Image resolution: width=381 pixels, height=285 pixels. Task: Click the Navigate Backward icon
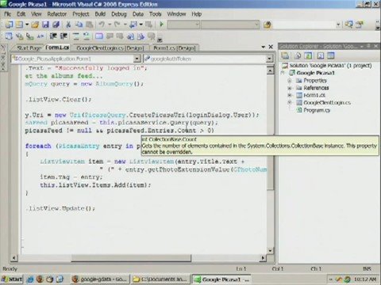tap(133, 25)
